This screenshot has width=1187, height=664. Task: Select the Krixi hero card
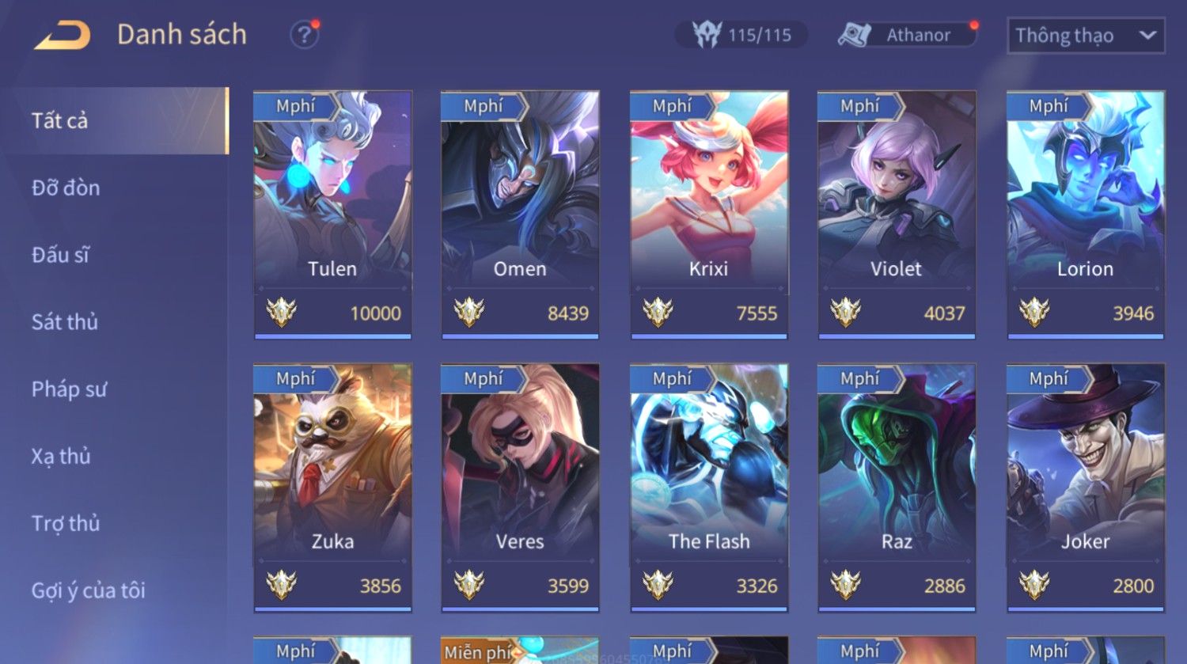(x=709, y=214)
